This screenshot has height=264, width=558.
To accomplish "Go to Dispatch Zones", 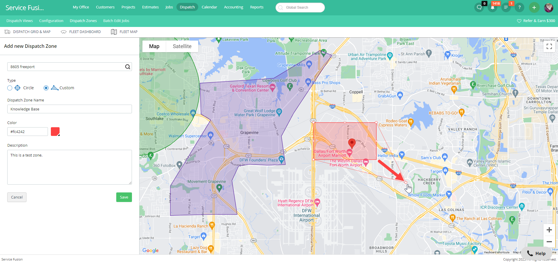I will (83, 21).
